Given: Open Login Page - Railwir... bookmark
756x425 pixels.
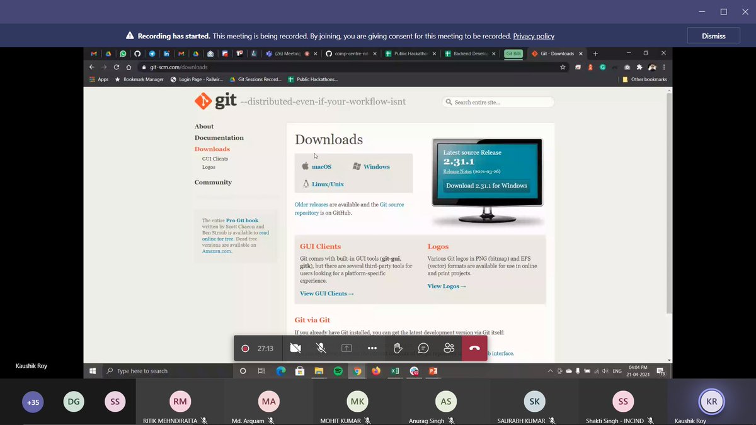Looking at the screenshot, I should [x=198, y=79].
